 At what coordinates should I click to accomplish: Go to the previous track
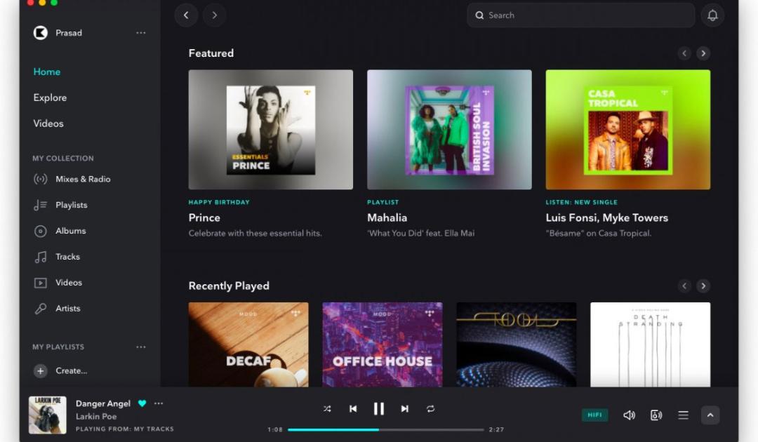click(353, 408)
